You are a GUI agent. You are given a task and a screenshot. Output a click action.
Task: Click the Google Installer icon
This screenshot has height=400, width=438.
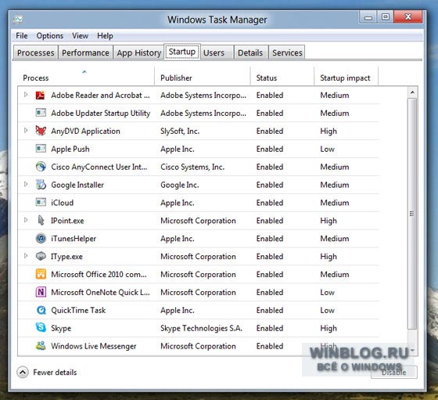[41, 185]
